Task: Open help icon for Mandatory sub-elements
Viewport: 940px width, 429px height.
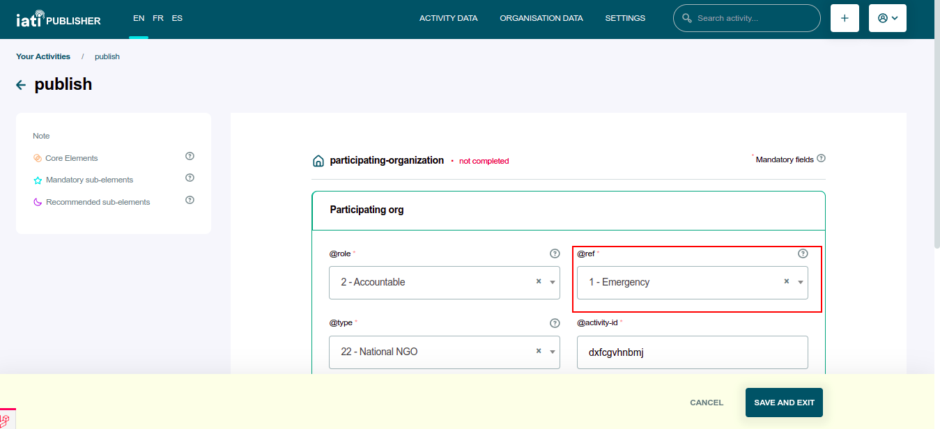Action: point(190,178)
